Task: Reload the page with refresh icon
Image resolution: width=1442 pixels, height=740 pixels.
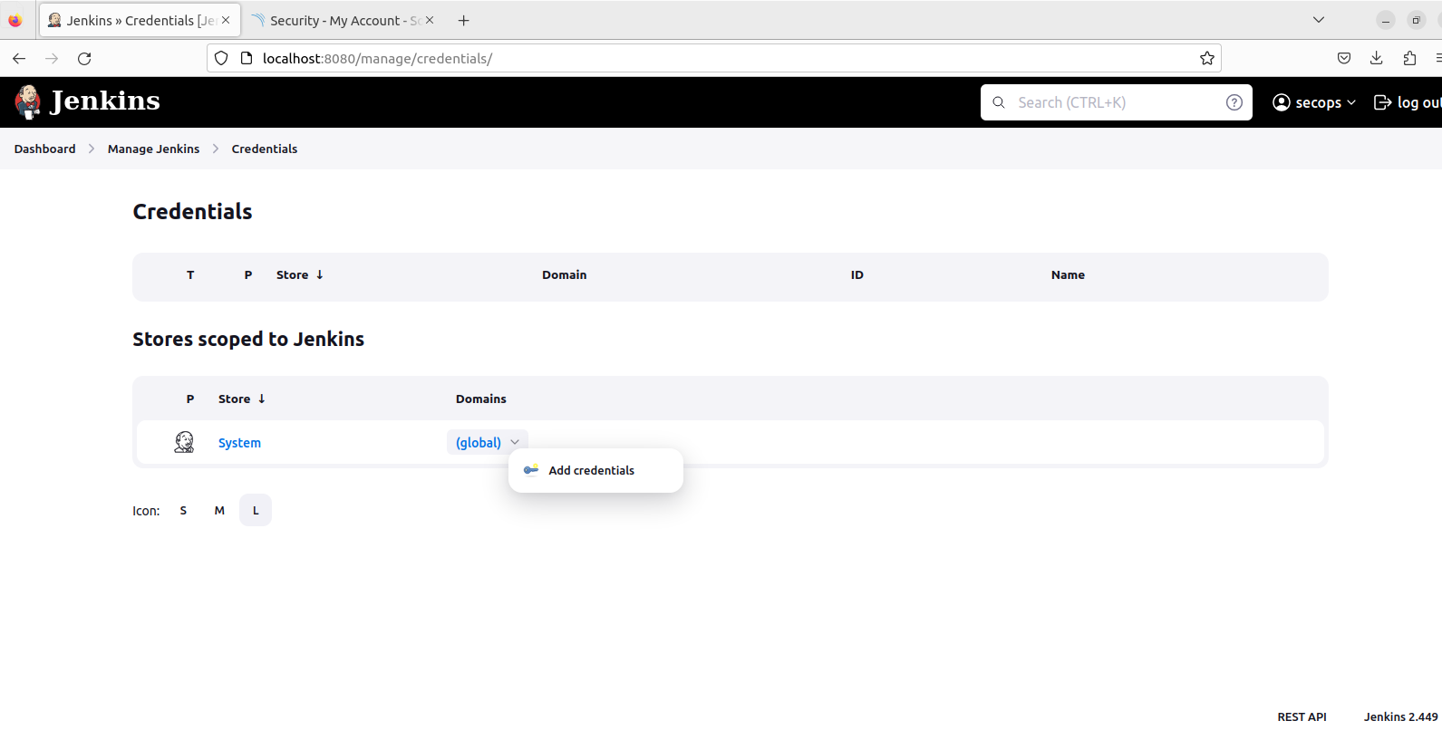Action: [x=84, y=58]
